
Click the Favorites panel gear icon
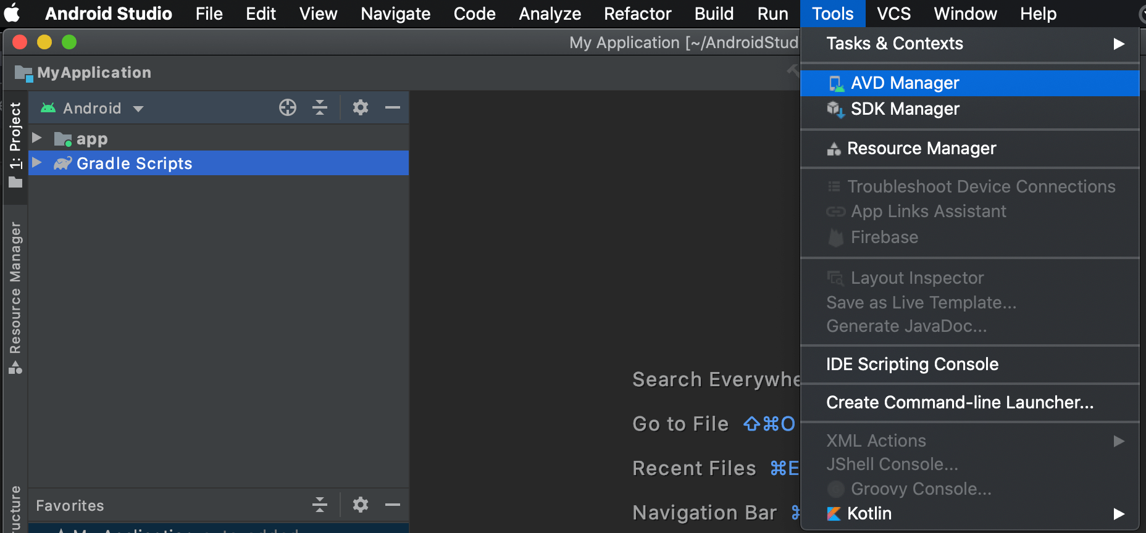(361, 505)
